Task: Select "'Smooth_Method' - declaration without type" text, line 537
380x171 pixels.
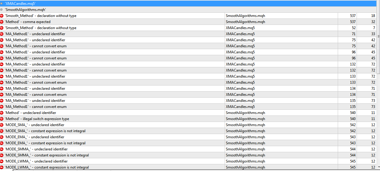Action: coord(41,15)
